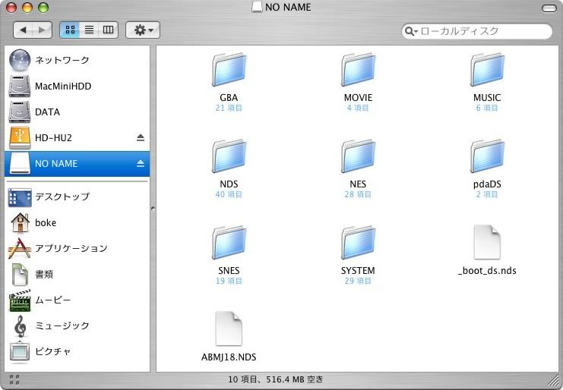Viewport: 563px width, 390px height.
Task: Select the NO NAME volume in sidebar
Action: pyautogui.click(x=77, y=163)
